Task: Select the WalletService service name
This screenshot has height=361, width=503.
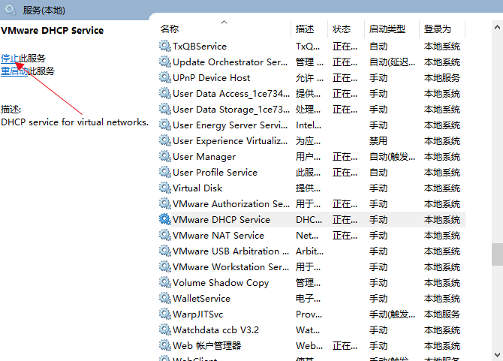Action: click(x=201, y=299)
